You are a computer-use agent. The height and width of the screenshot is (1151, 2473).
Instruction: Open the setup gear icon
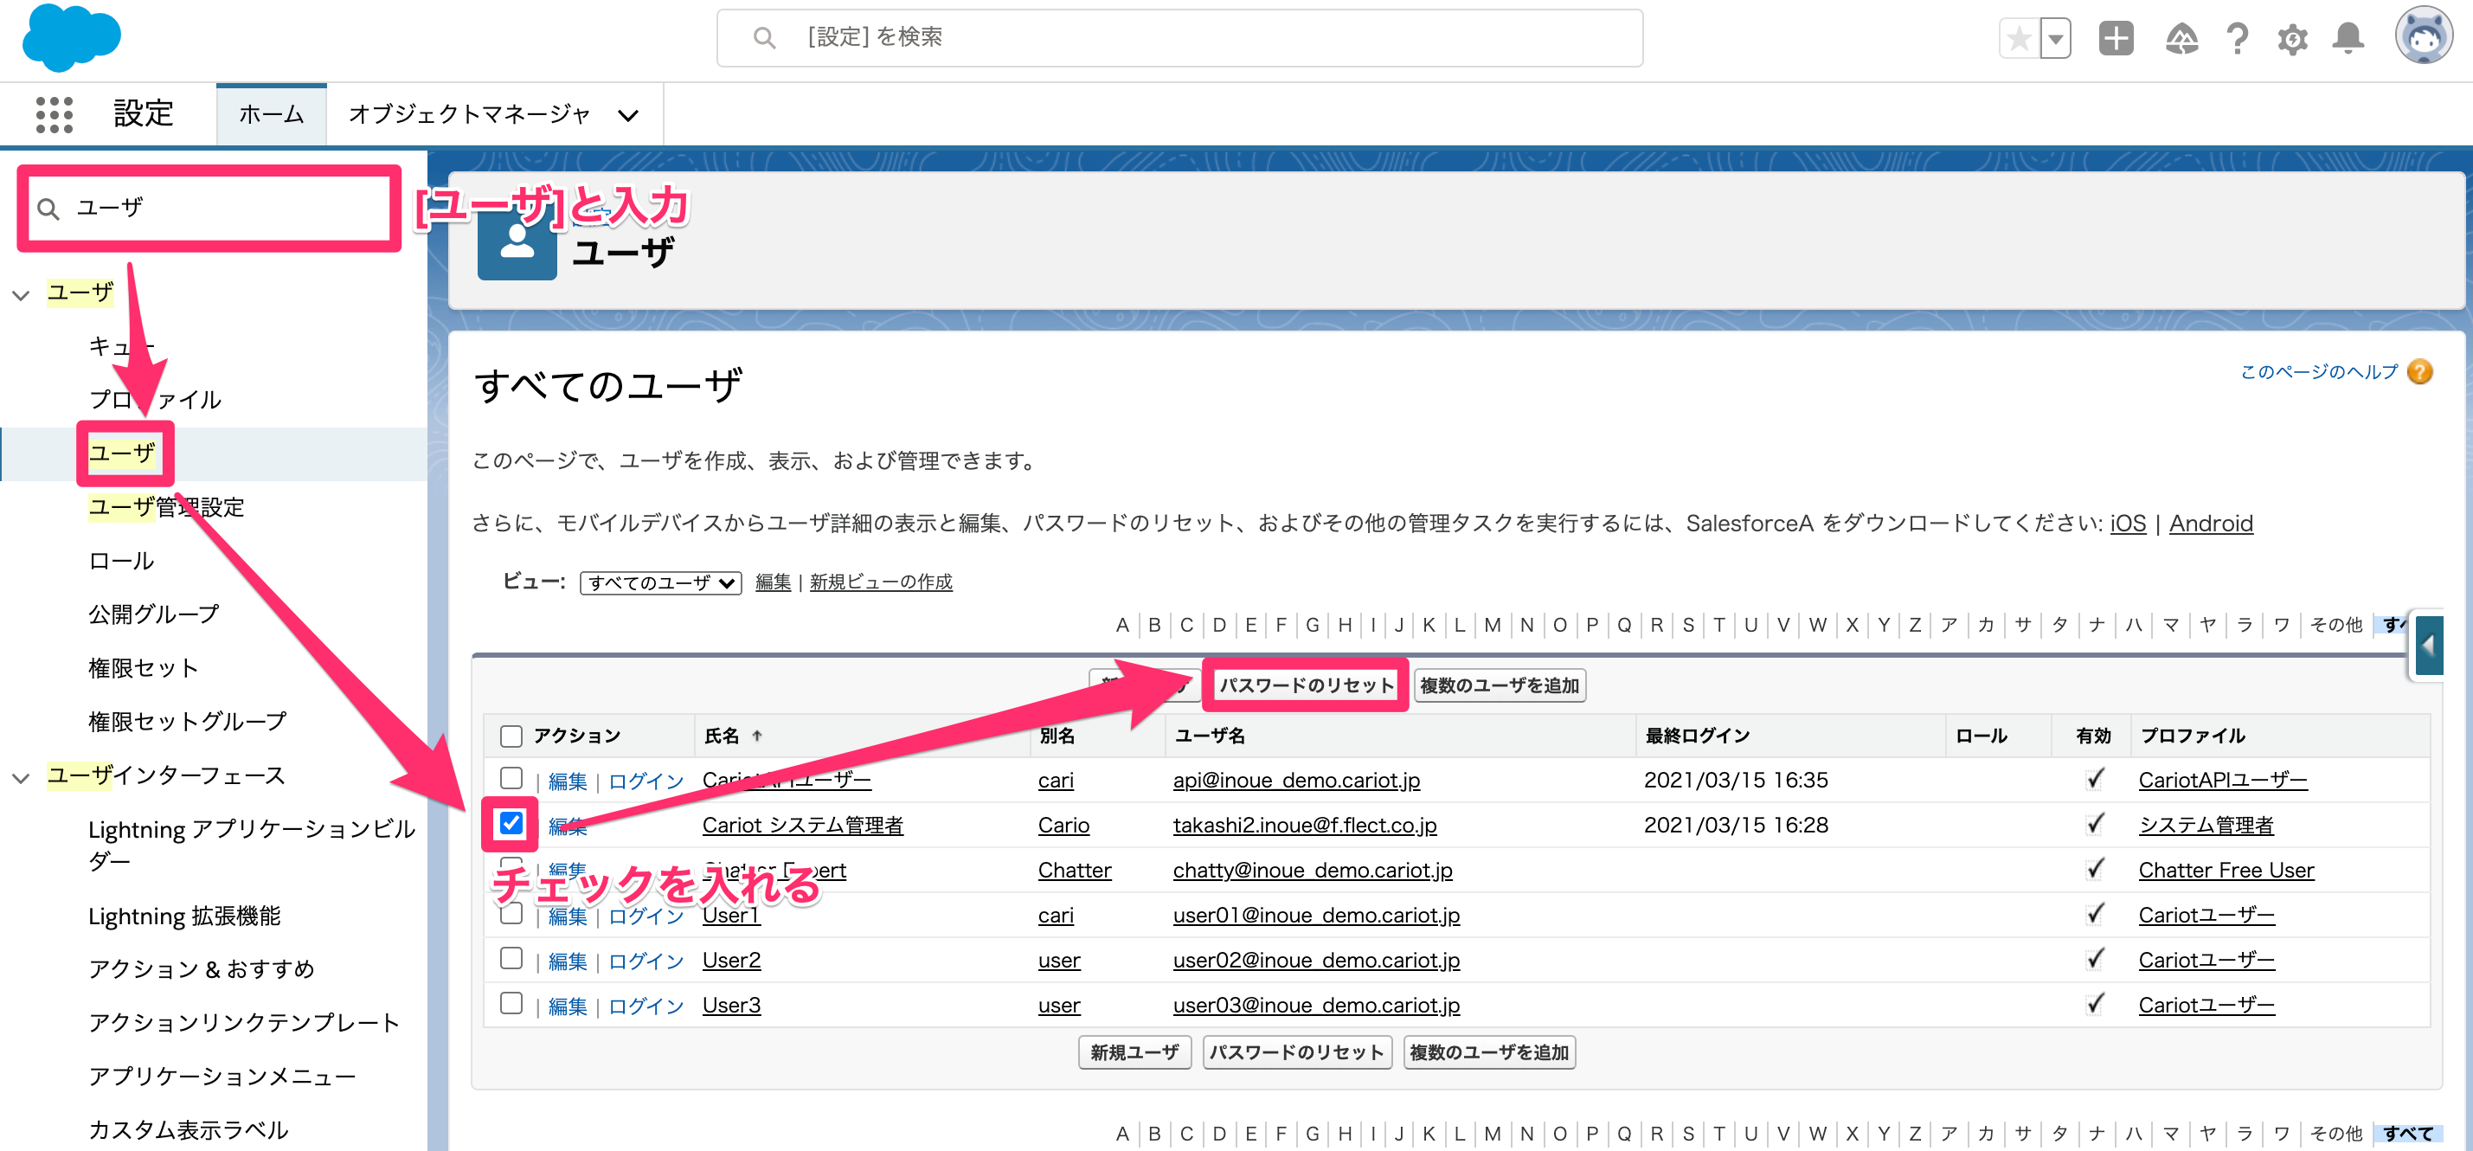click(2292, 39)
